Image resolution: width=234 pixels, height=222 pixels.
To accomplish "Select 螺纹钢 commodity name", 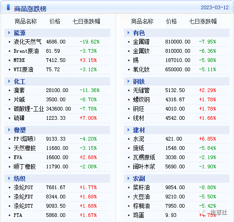I will [x=141, y=99].
